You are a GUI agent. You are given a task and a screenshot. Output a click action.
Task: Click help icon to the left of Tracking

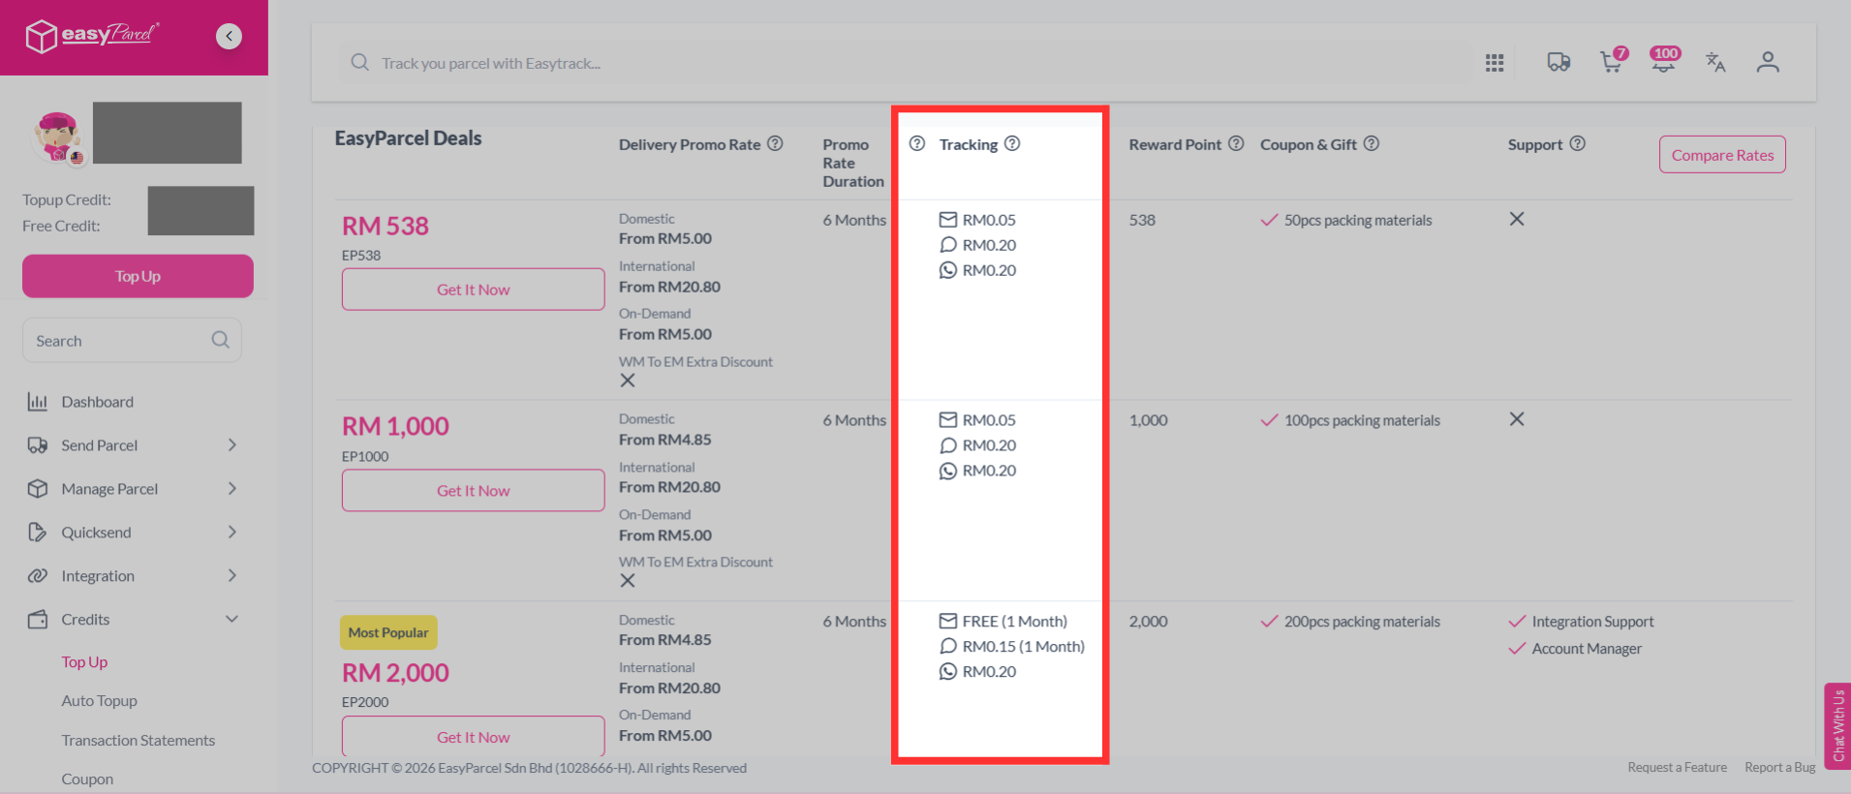point(917,143)
